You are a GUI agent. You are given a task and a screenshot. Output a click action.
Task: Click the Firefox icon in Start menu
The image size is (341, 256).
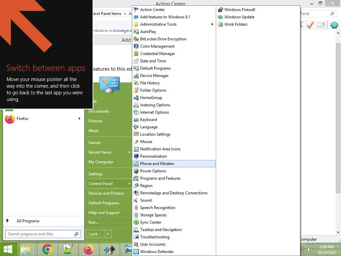point(10,119)
